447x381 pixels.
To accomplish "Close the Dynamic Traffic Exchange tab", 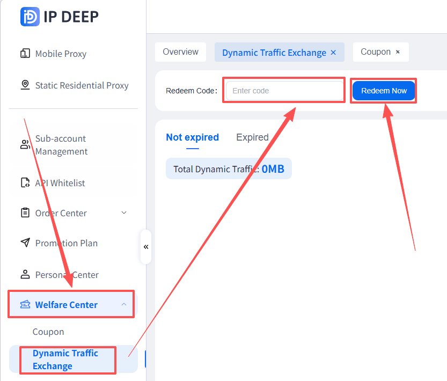I will tap(333, 53).
